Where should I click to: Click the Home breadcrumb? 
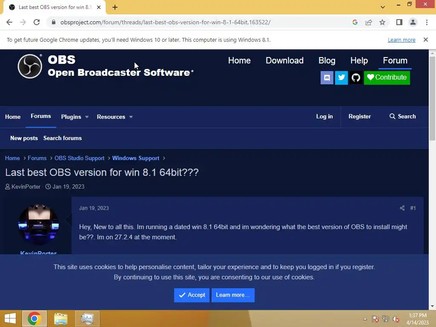pos(12,158)
